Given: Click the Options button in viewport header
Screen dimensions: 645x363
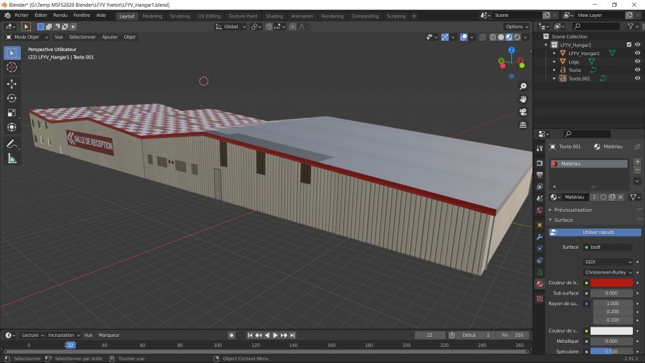Looking at the screenshot, I should 517,26.
